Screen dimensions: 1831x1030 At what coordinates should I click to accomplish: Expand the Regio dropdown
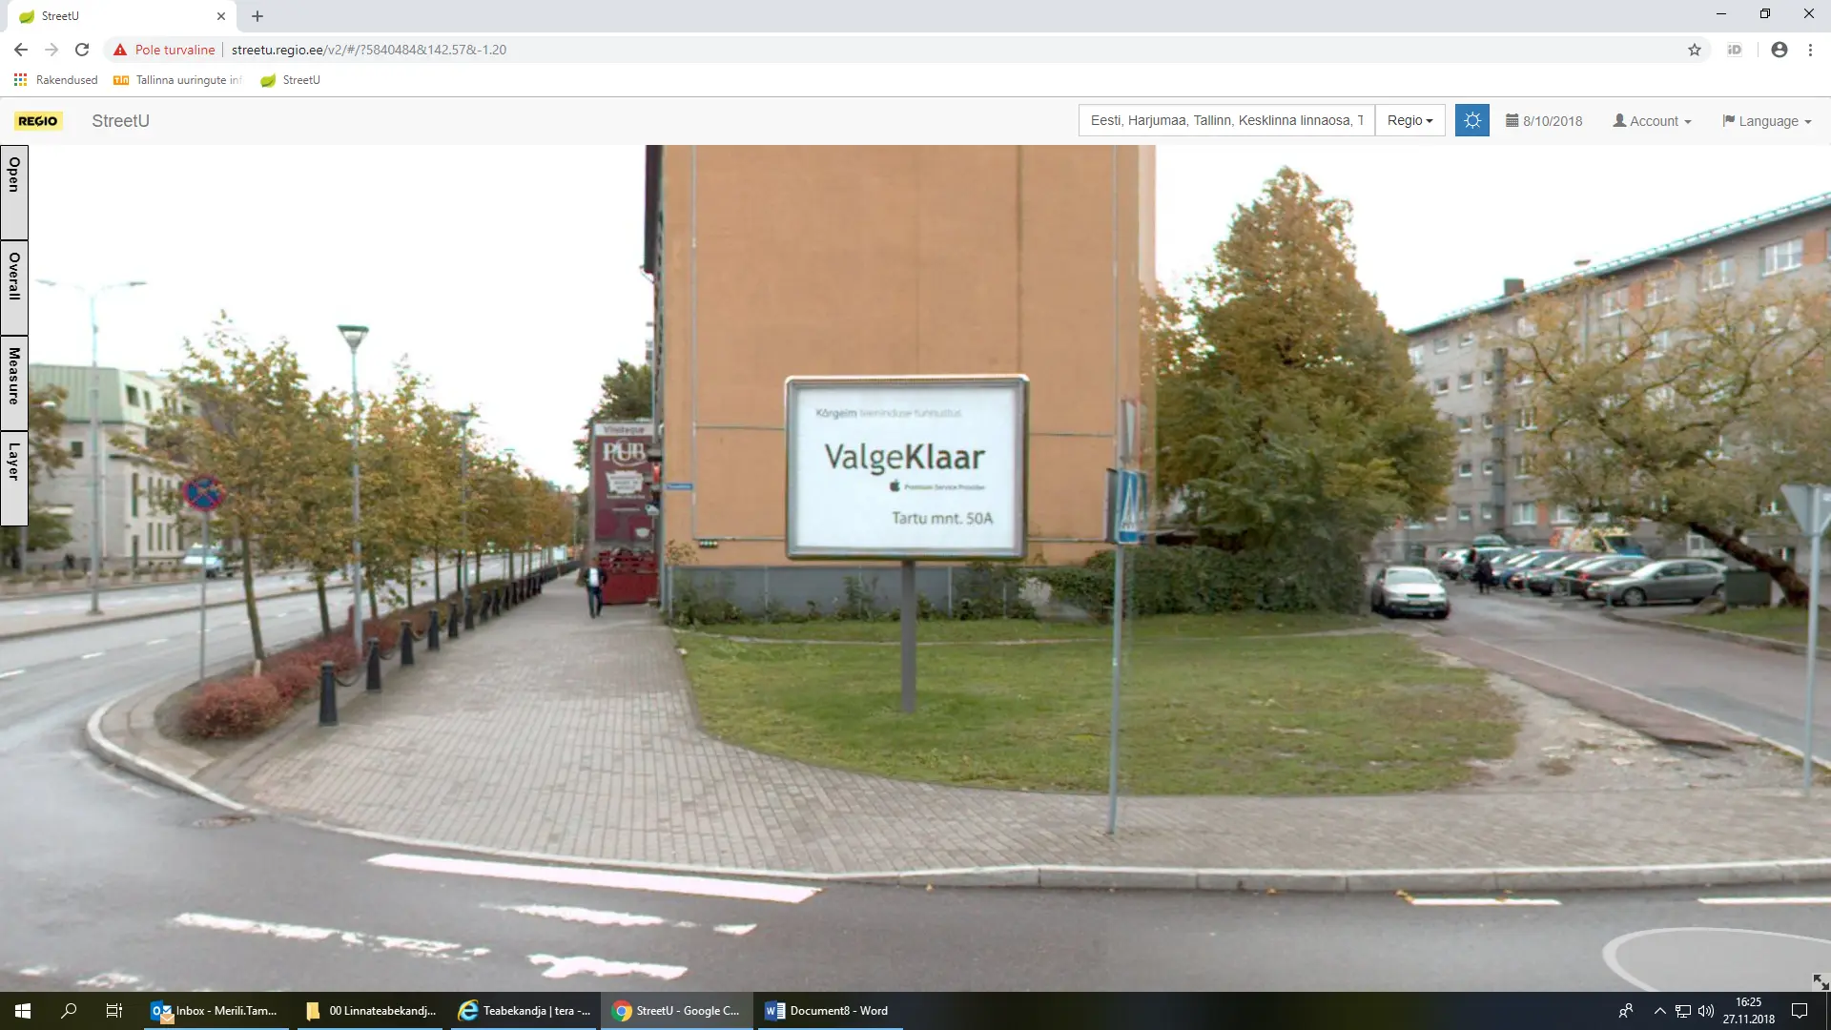pos(1409,120)
